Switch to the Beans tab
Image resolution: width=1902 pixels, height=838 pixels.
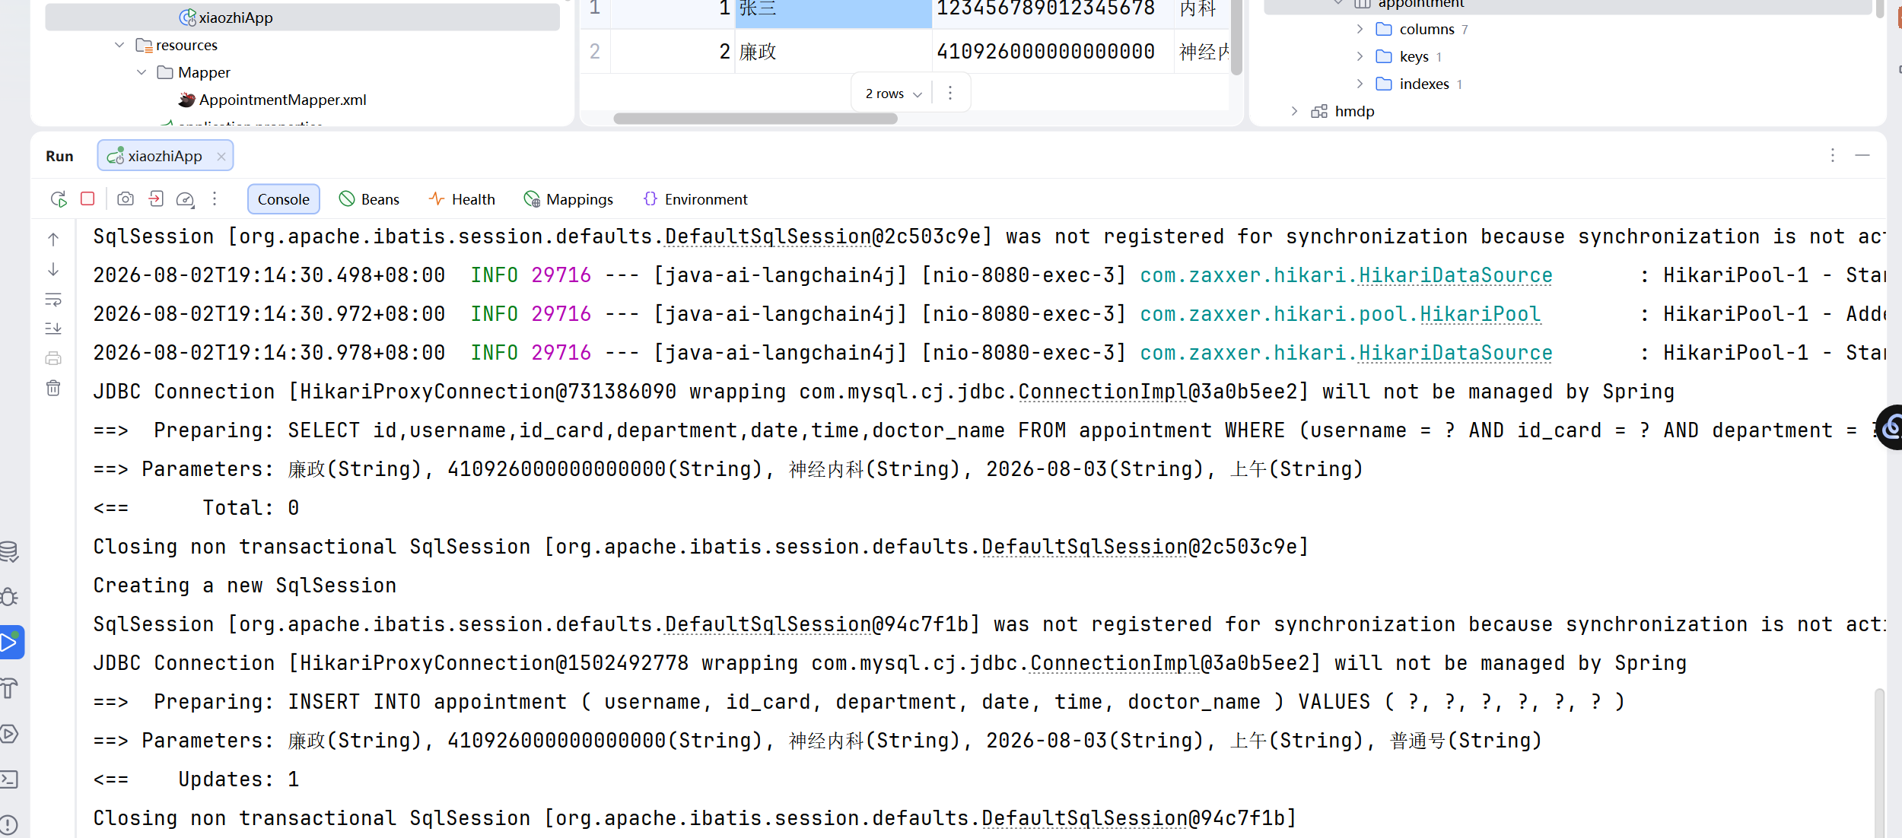click(370, 199)
